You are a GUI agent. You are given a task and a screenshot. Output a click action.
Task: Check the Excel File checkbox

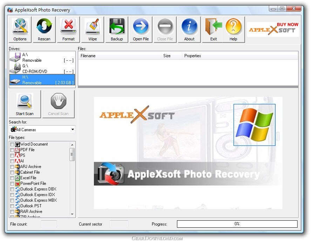tap(12, 178)
